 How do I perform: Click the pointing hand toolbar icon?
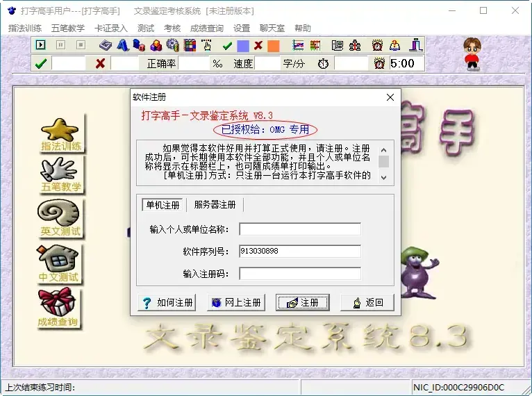pyautogui.click(x=206, y=45)
